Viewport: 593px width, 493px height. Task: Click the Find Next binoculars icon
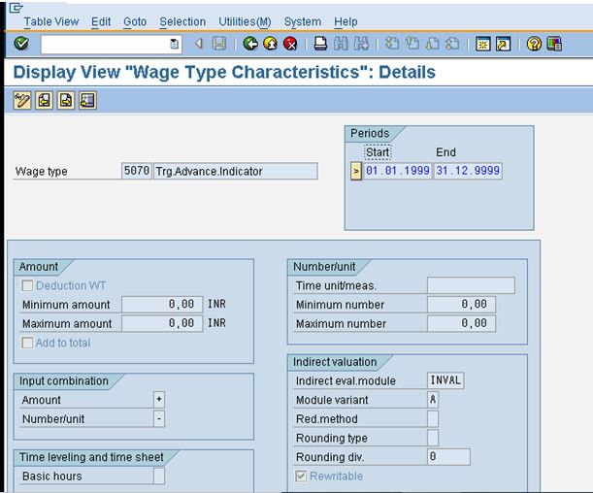click(x=361, y=44)
